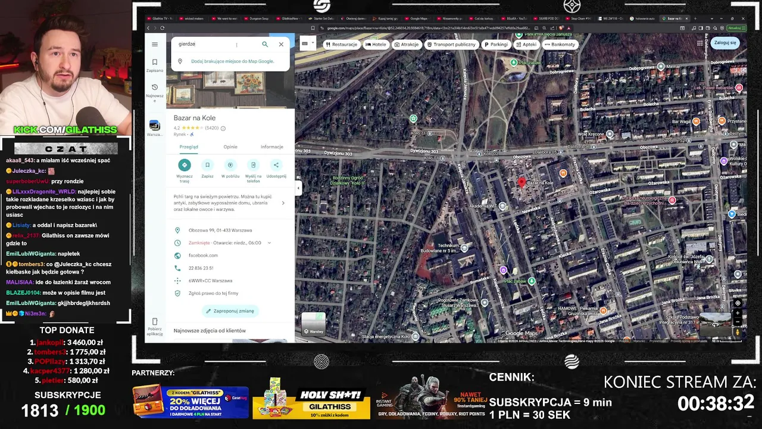Click 'Dodaj brakujące miejsce do Map Google' link
Image resolution: width=762 pixels, height=429 pixels.
pyautogui.click(x=232, y=61)
